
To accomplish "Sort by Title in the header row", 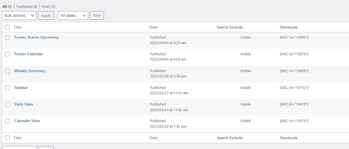I will [x=17, y=27].
